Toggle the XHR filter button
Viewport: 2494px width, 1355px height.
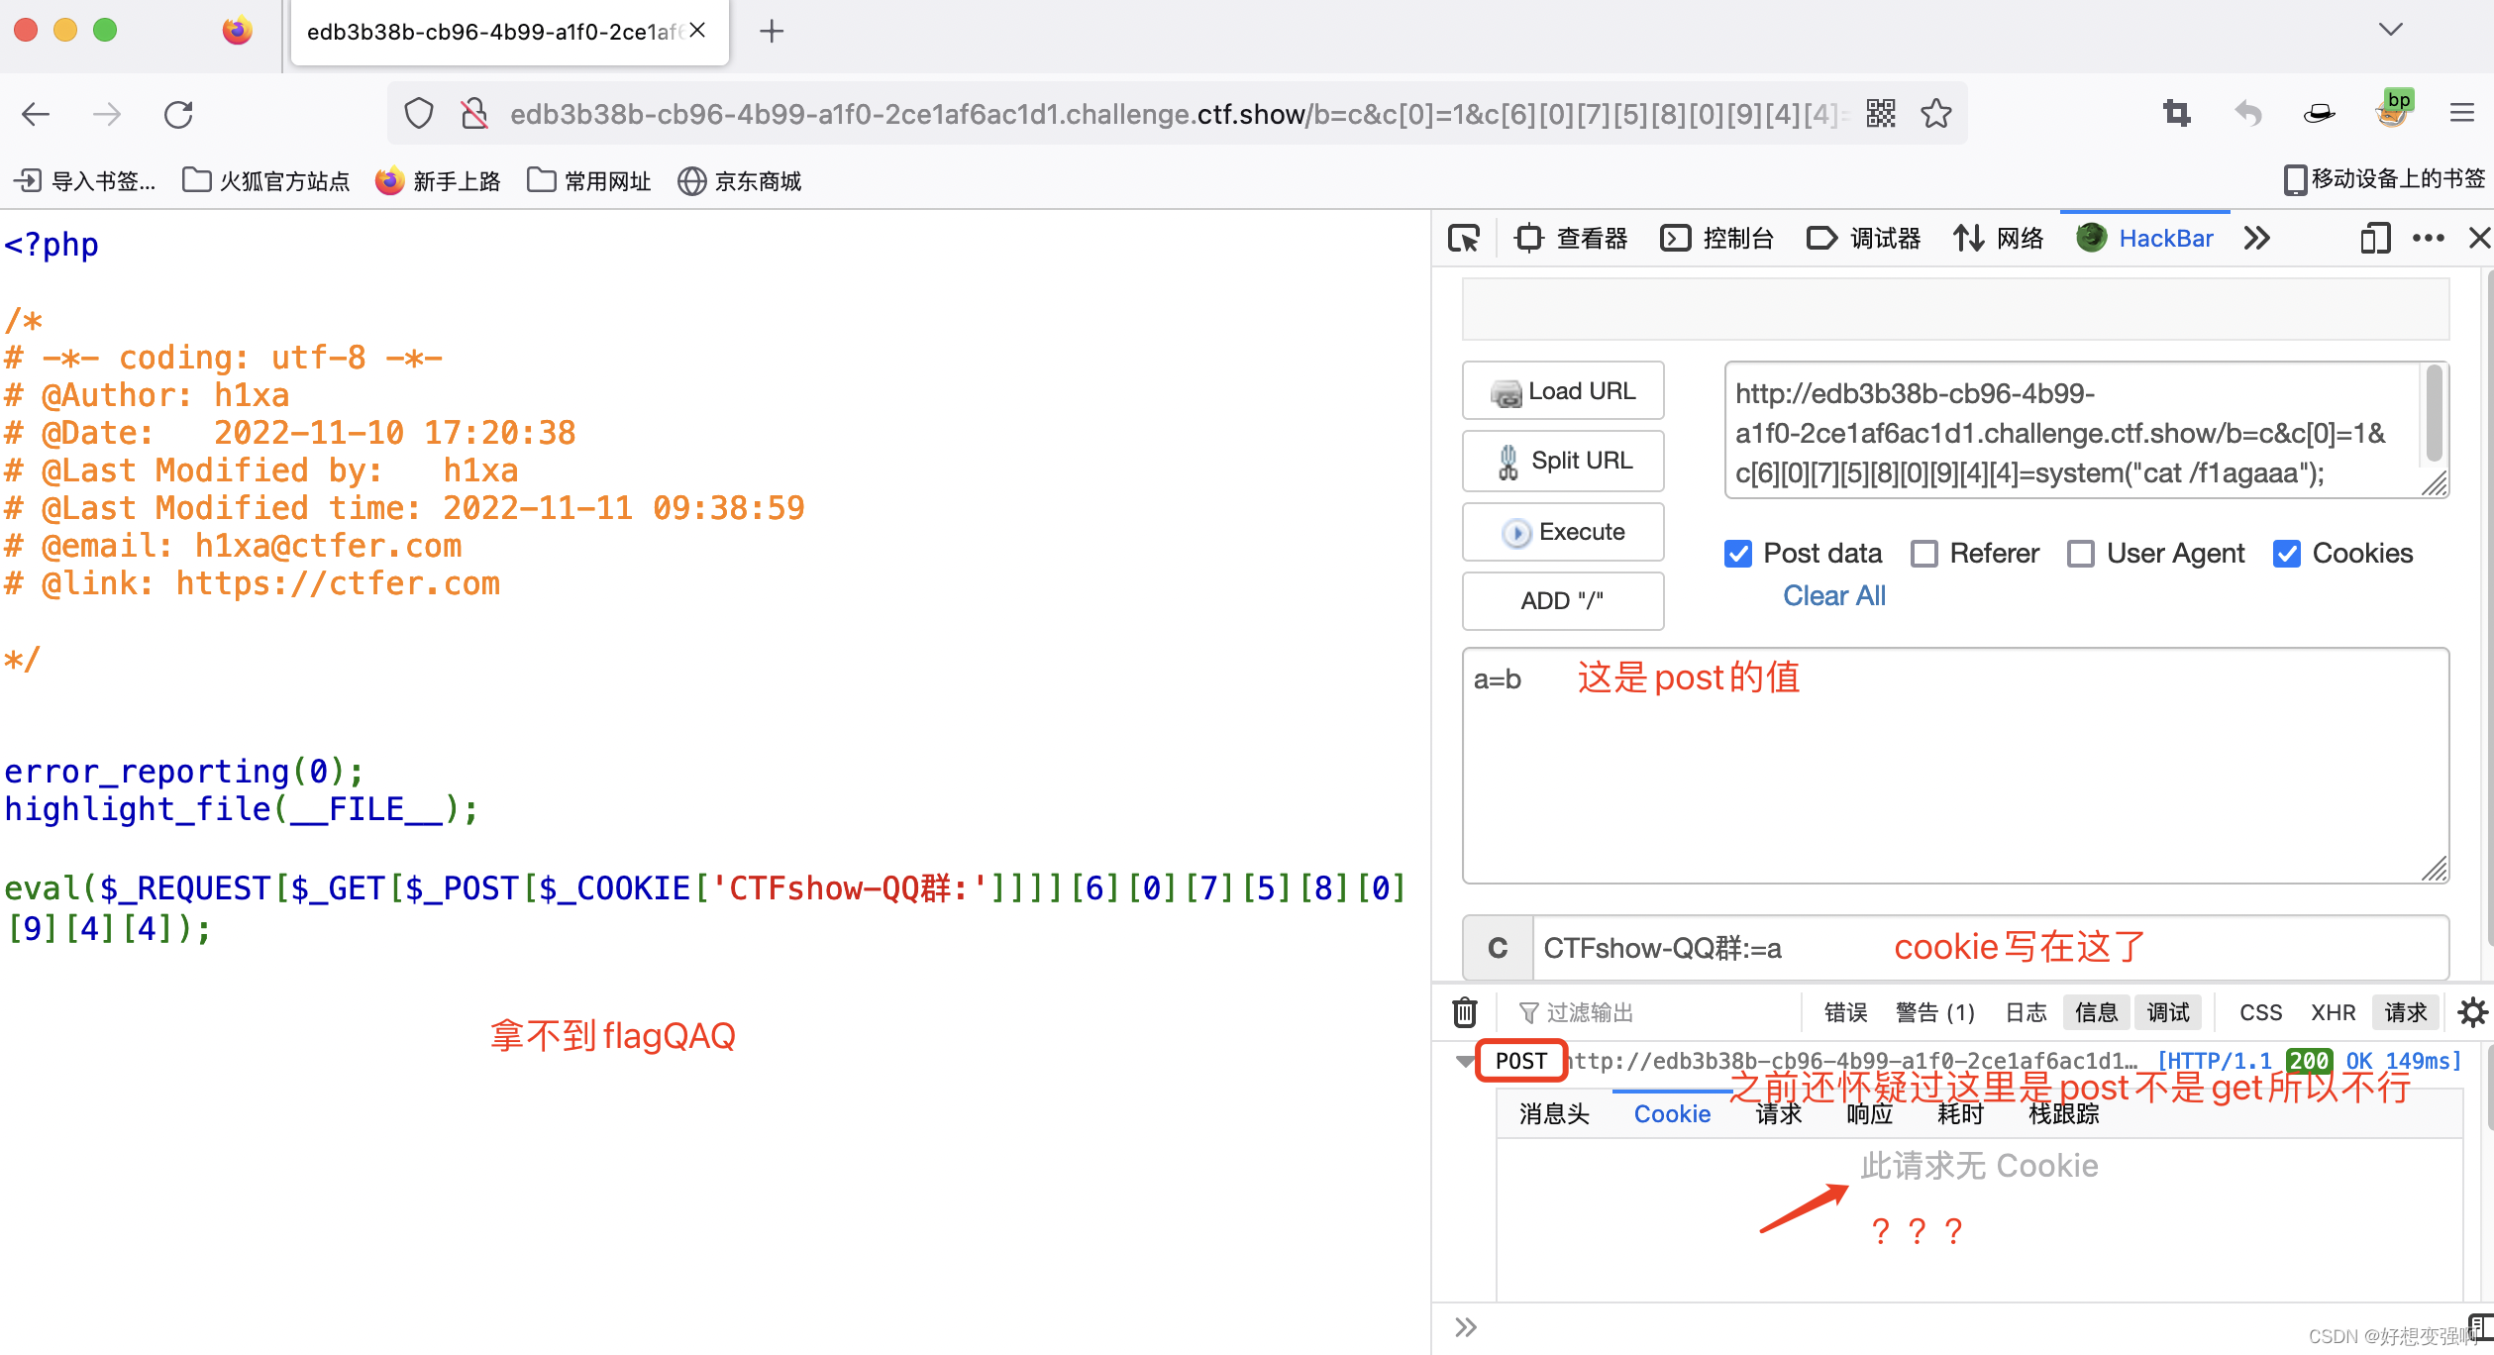(x=2334, y=1012)
